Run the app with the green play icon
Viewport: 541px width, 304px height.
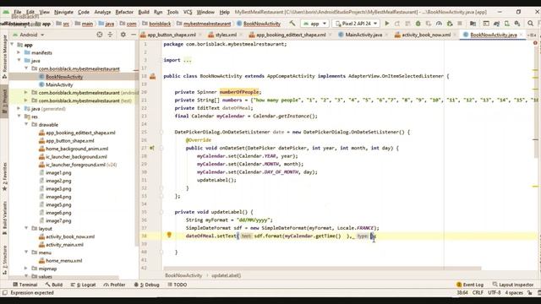(x=387, y=24)
